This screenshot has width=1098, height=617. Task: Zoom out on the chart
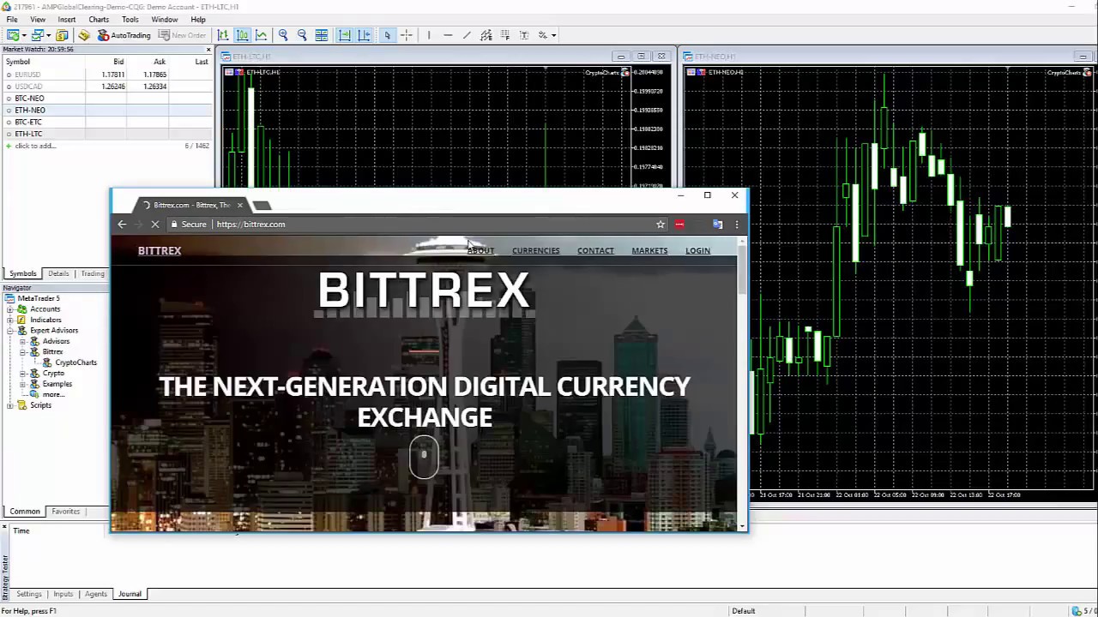tap(302, 35)
